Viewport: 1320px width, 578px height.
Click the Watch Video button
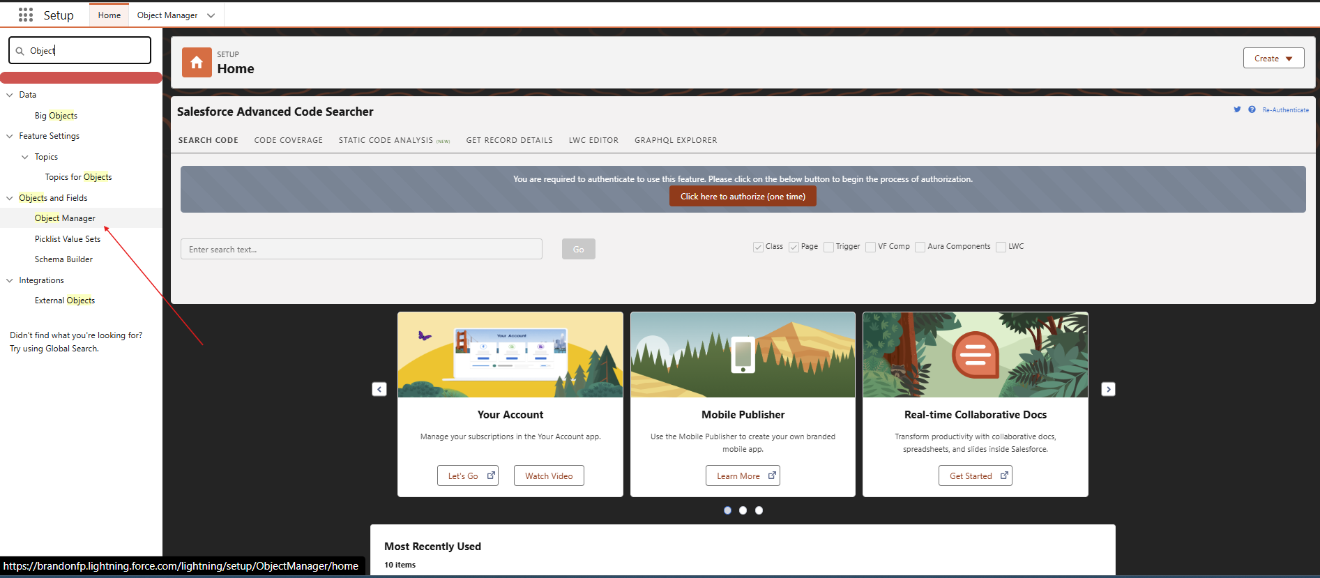pos(549,476)
